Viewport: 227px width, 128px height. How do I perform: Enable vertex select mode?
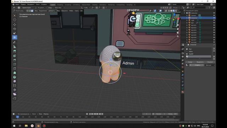click(x=28, y=11)
